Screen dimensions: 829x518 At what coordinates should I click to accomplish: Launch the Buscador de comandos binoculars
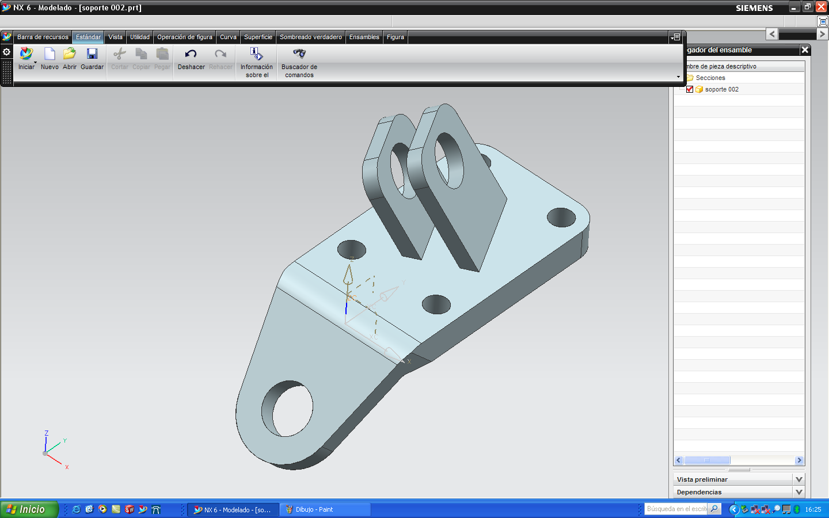tap(299, 54)
